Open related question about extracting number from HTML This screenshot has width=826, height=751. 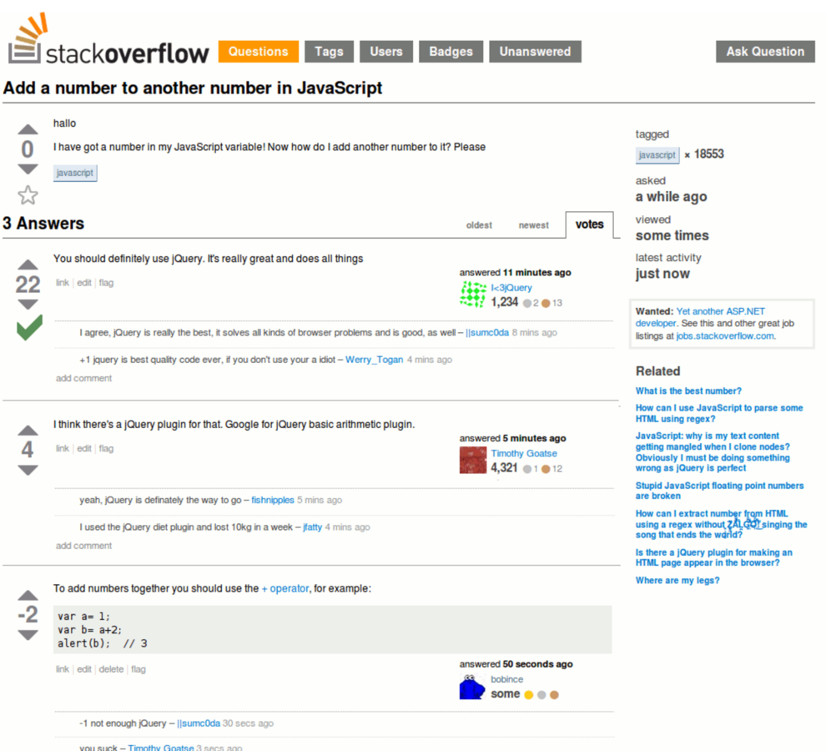[x=721, y=524]
